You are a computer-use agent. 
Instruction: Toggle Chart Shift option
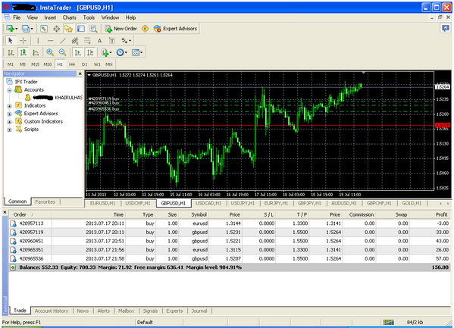tap(90, 52)
